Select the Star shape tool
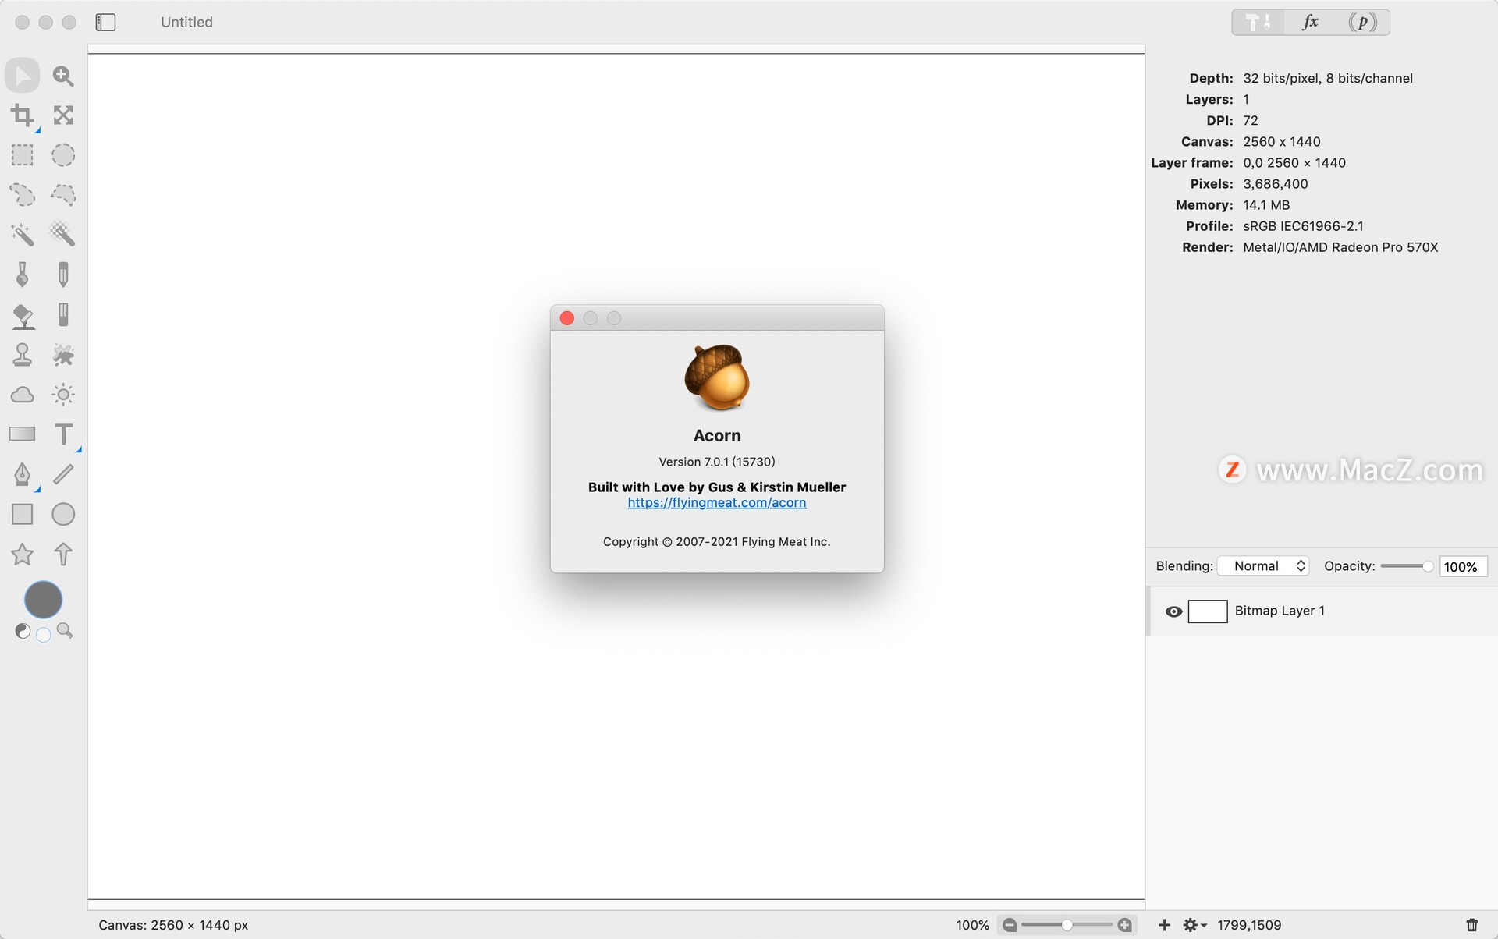 point(23,555)
